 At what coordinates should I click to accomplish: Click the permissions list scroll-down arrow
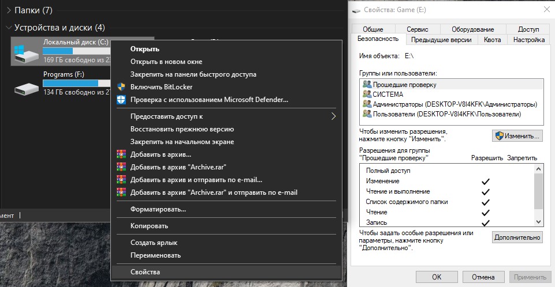click(538, 222)
